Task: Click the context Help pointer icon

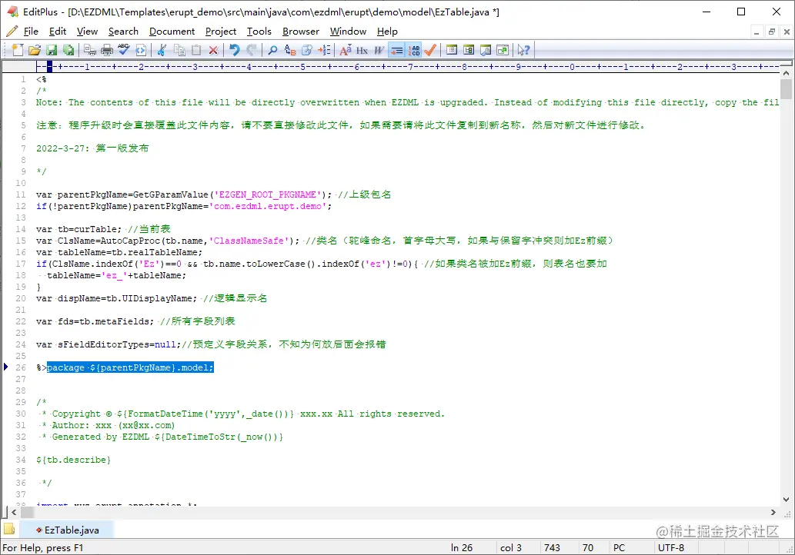Action: coord(524,50)
